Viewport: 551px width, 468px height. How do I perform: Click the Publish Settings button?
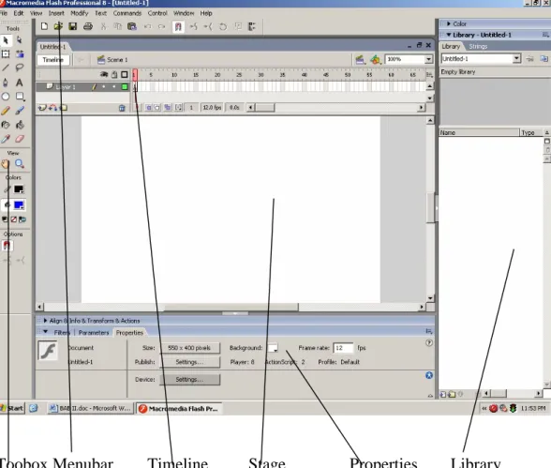(x=189, y=362)
